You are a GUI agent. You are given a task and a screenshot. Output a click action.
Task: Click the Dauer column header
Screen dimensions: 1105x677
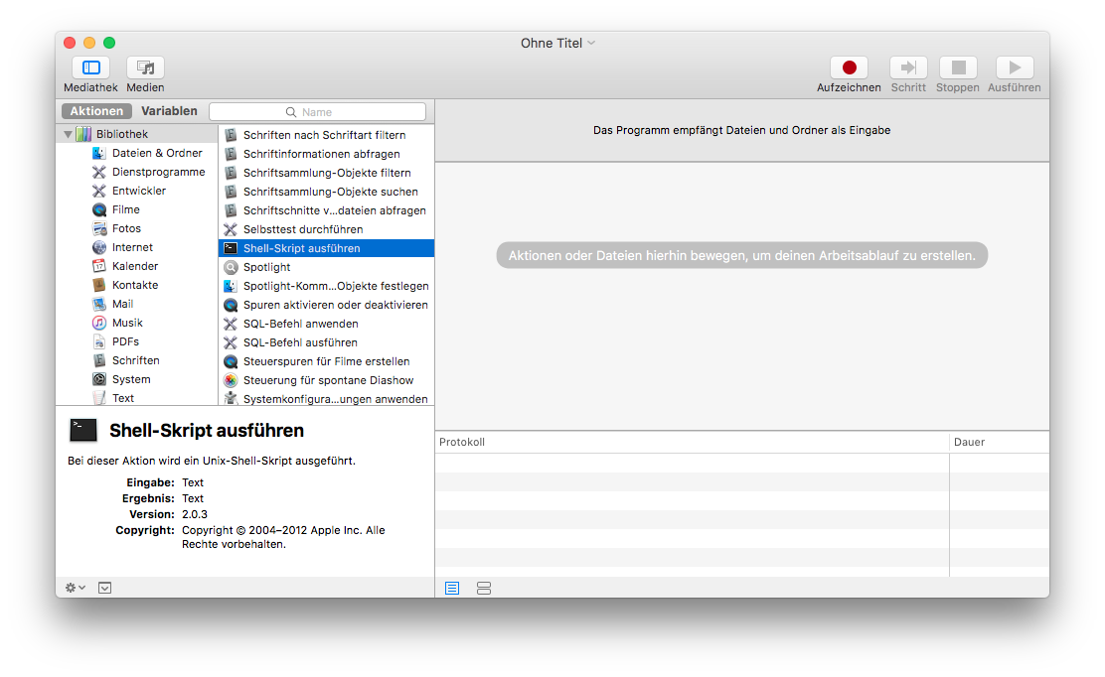pos(1000,442)
